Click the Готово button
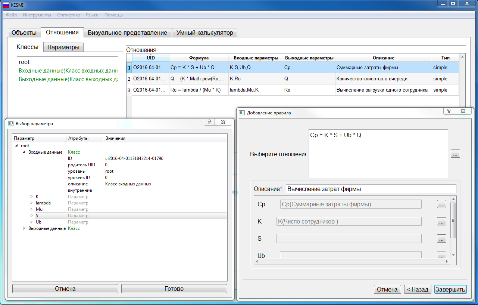The height and width of the screenshot is (305, 478). point(174,289)
